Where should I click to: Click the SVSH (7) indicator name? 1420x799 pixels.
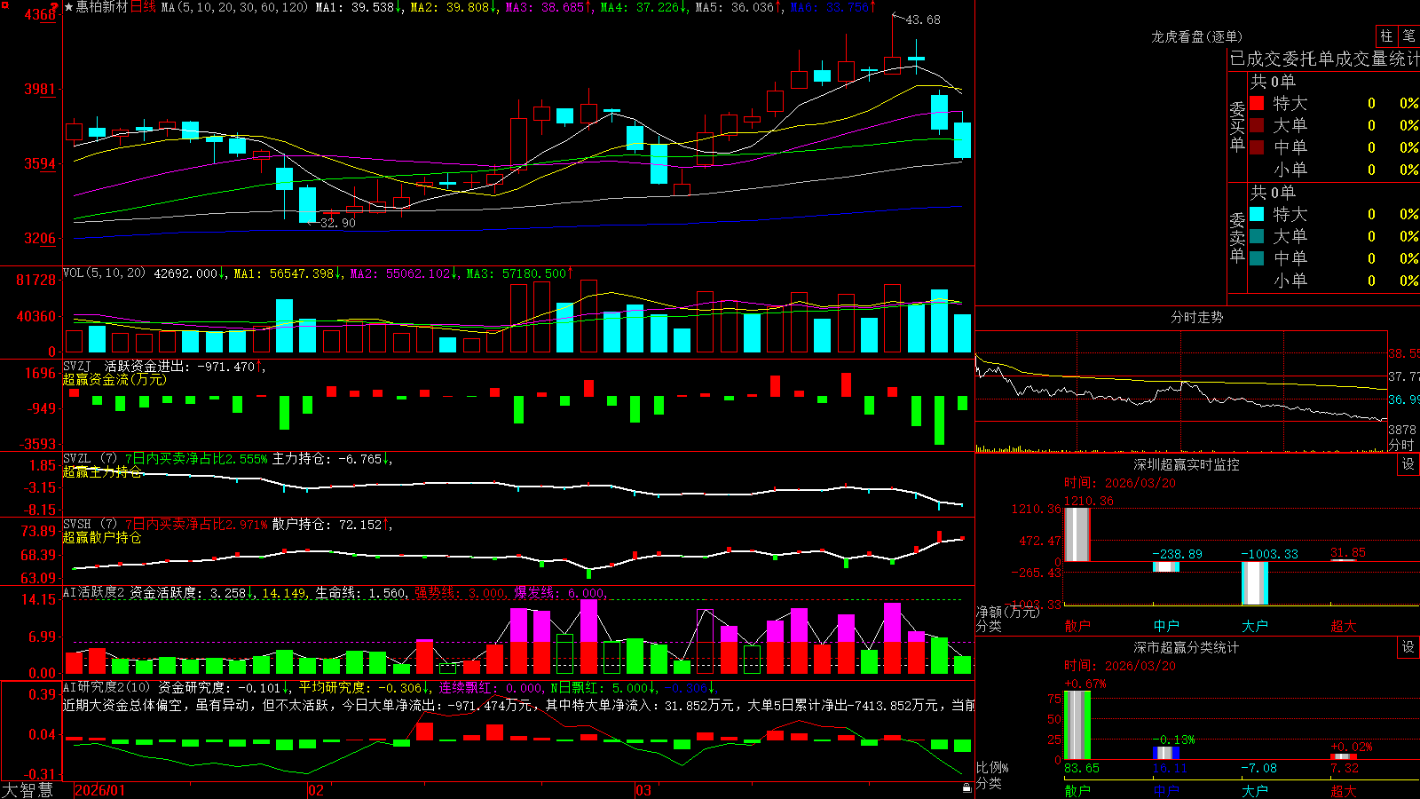[x=90, y=525]
